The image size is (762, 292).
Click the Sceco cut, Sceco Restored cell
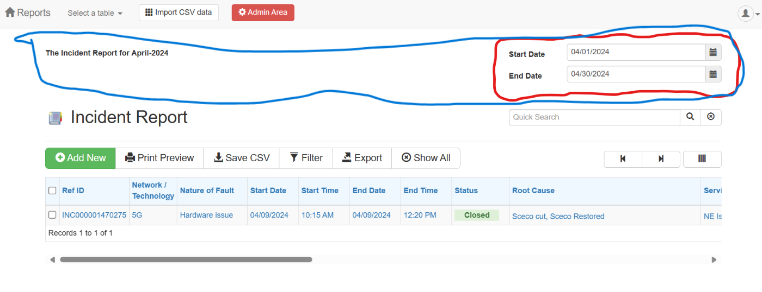click(x=558, y=216)
